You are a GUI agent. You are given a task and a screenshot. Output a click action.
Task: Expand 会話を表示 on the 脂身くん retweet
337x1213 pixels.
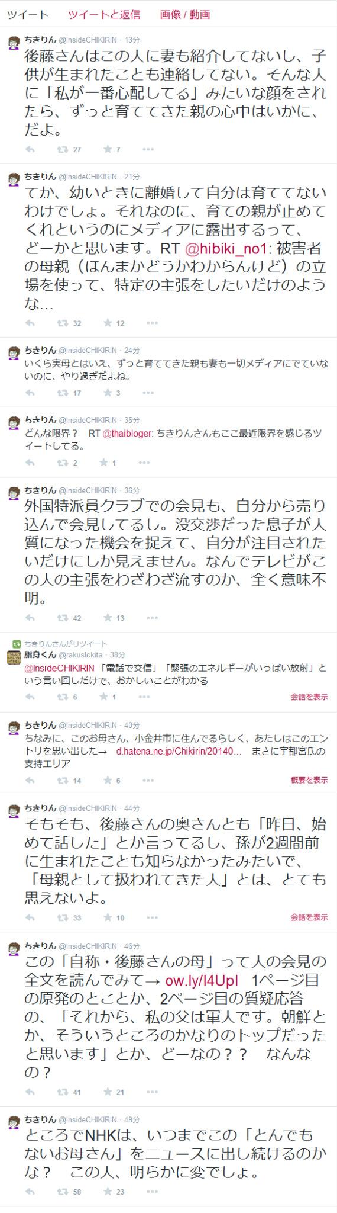[309, 697]
